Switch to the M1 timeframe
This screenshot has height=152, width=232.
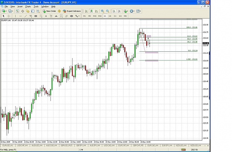point(84,16)
